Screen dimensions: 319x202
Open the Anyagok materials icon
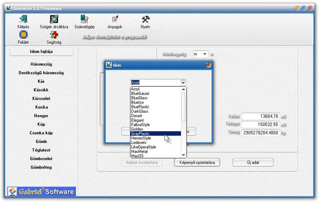tap(115, 19)
